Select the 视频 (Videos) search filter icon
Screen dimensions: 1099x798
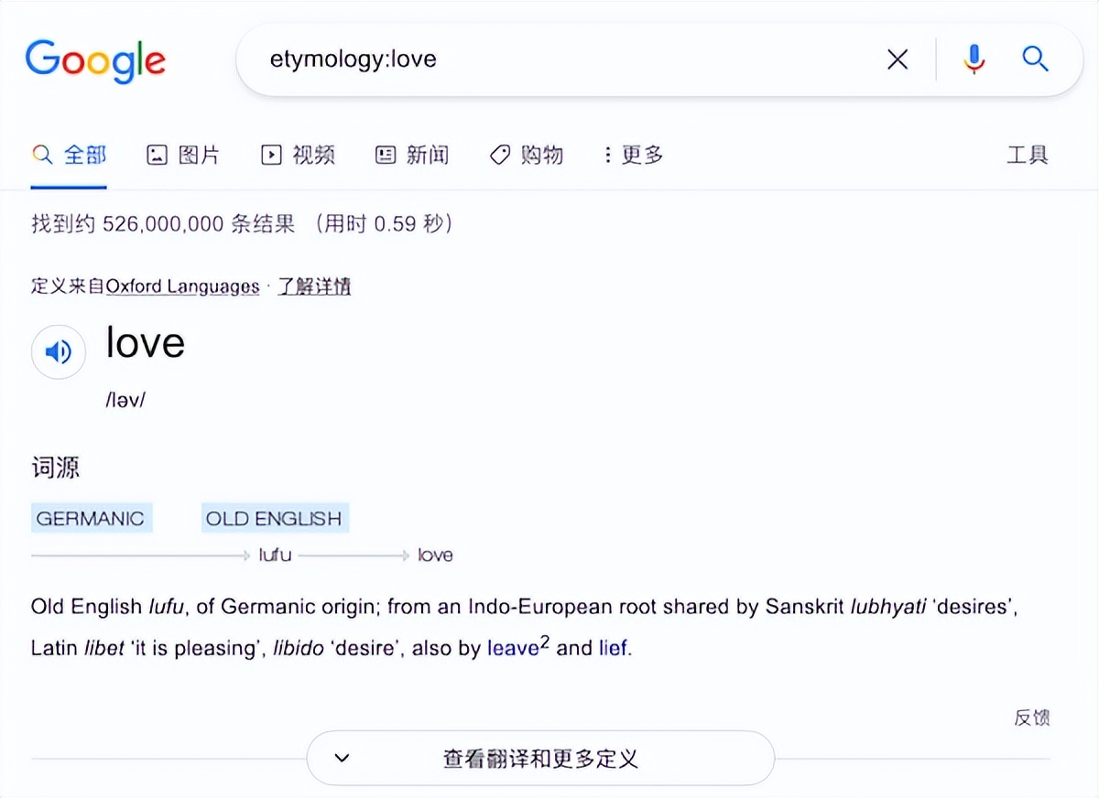tap(270, 155)
